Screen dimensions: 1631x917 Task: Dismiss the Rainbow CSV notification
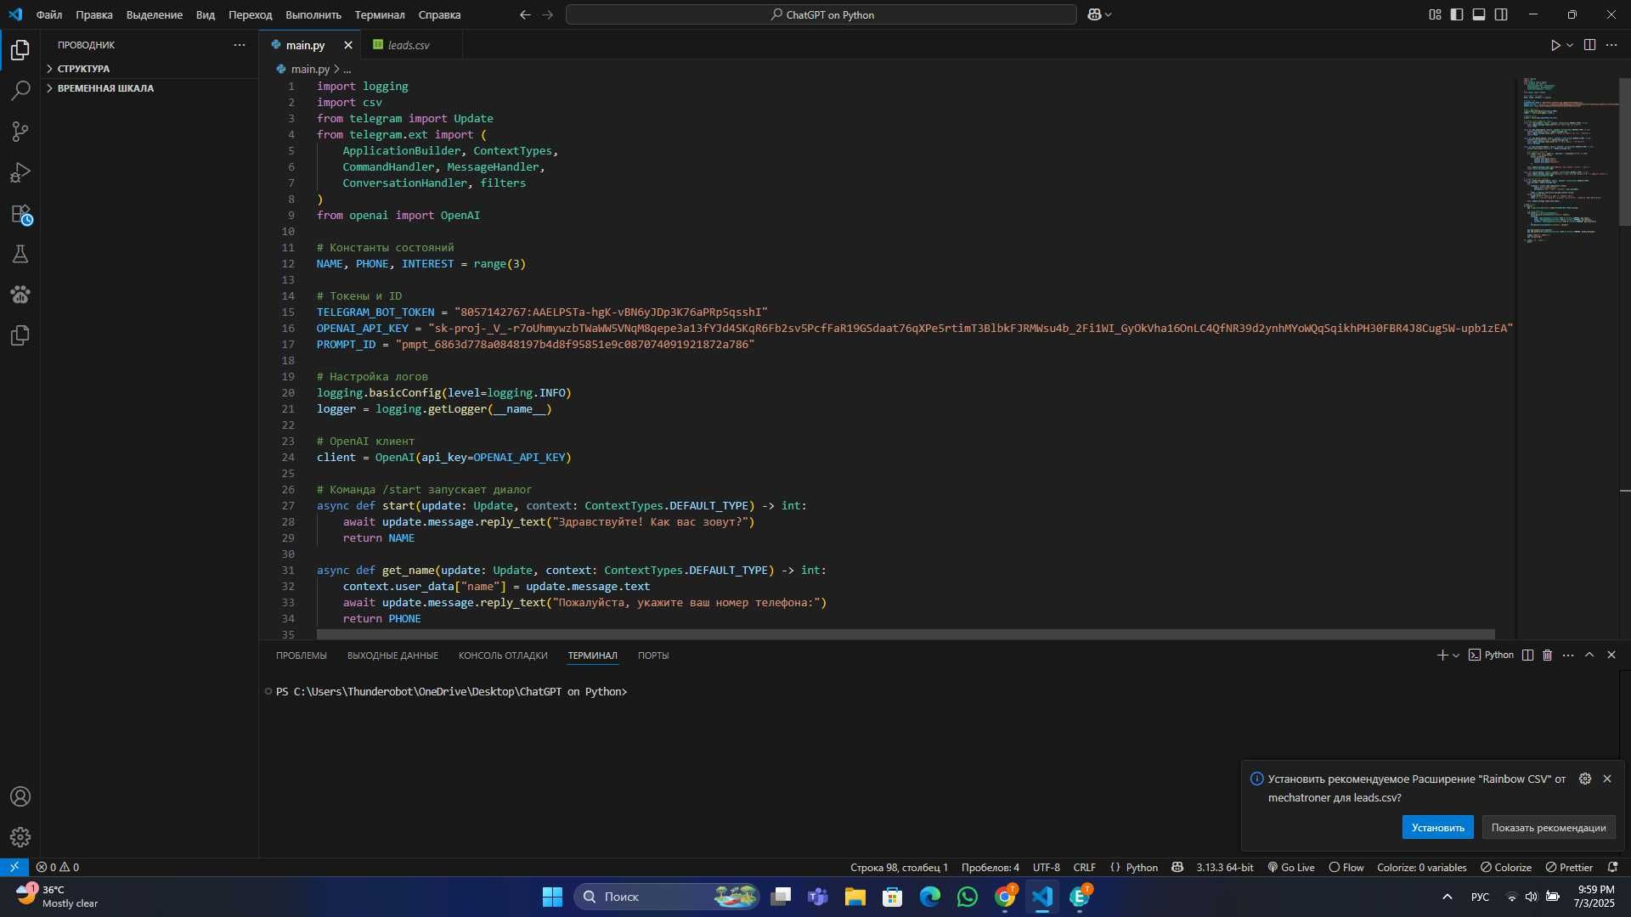click(1607, 779)
